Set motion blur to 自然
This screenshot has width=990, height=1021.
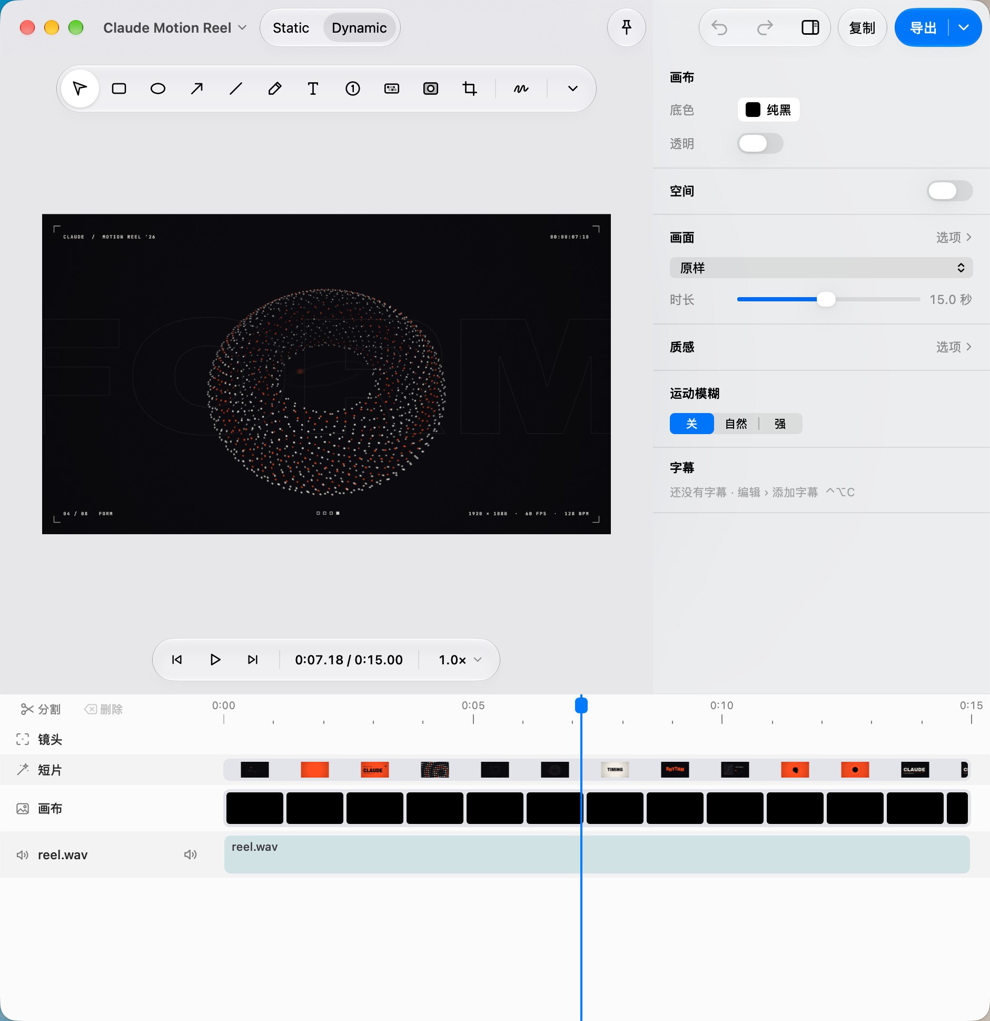coord(736,424)
